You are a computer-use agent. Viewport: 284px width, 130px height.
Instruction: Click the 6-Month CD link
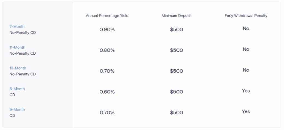click(x=17, y=89)
